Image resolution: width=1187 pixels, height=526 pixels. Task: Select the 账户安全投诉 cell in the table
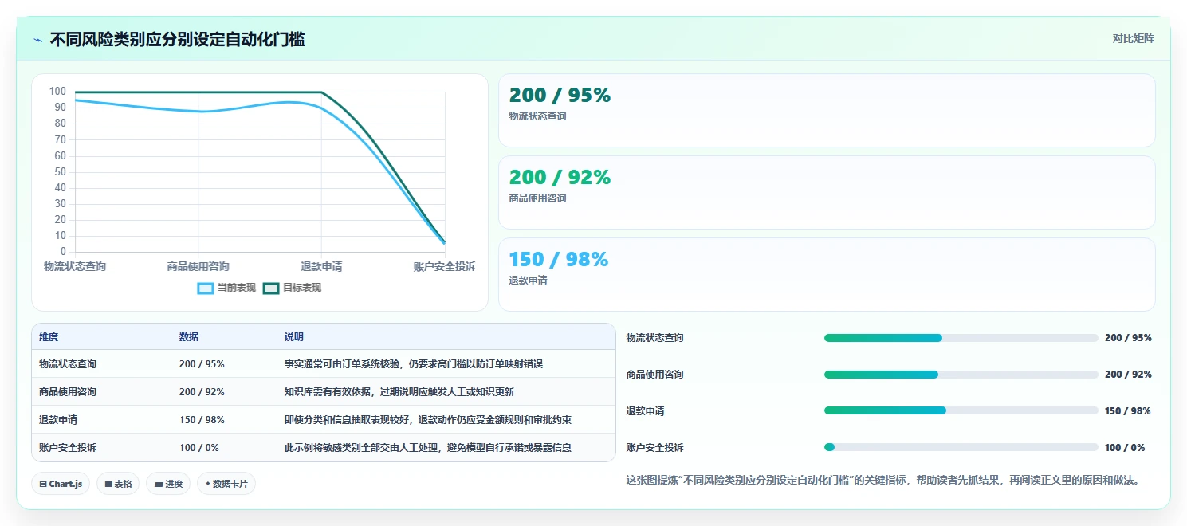[68, 448]
